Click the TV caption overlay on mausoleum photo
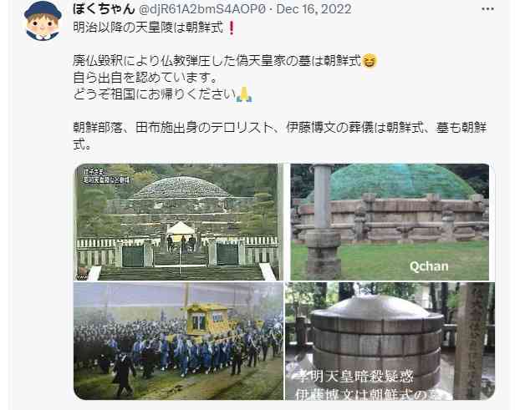 pyautogui.click(x=106, y=176)
